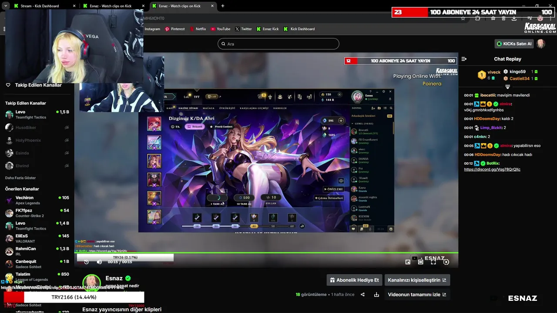Image resolution: width=557 pixels, height=313 pixels.
Task: Expand Daha Fazla Göster in sidebar
Action: pyautogui.click(x=20, y=178)
